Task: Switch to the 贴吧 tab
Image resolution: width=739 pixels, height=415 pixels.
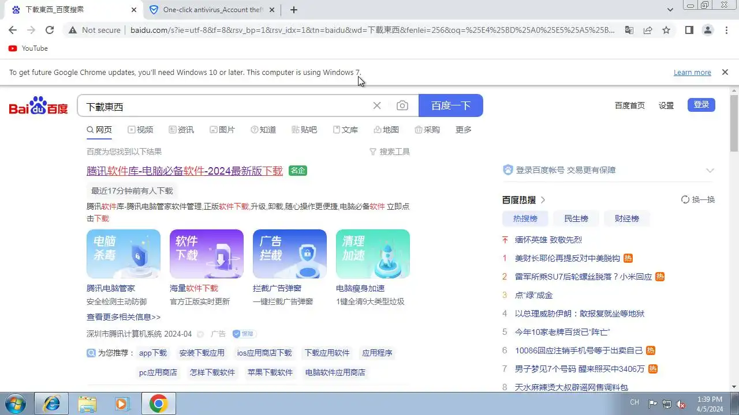Action: [304, 130]
